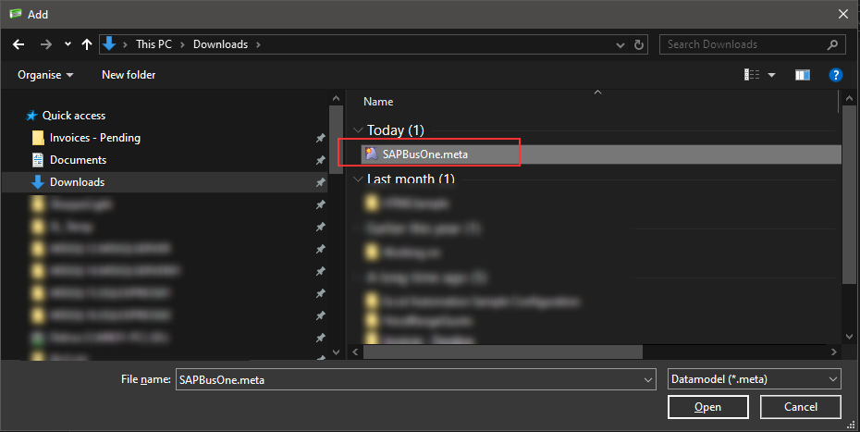Click the Quick access star icon
Viewport: 860px width, 432px height.
tap(31, 116)
